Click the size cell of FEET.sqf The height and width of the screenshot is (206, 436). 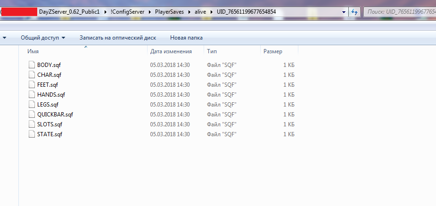click(289, 84)
